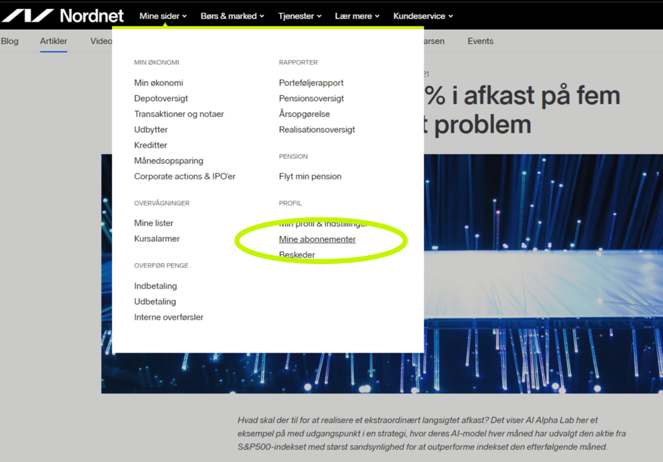
Task: Select Udbytter in the menu
Action: coord(150,130)
